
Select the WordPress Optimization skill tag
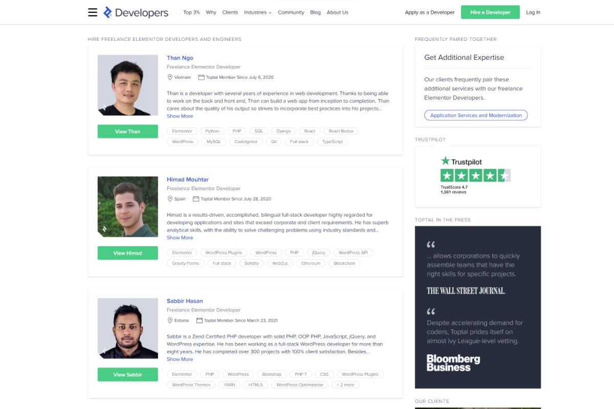[x=300, y=385]
